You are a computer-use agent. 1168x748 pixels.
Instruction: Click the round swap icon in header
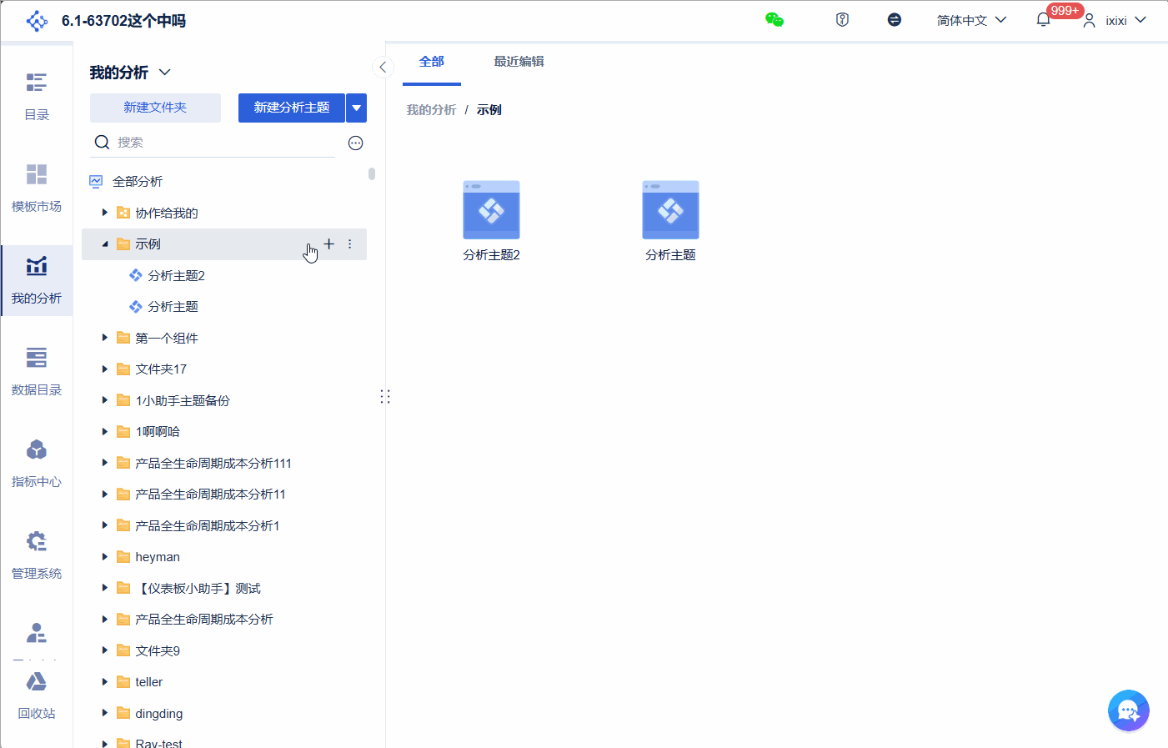[894, 20]
